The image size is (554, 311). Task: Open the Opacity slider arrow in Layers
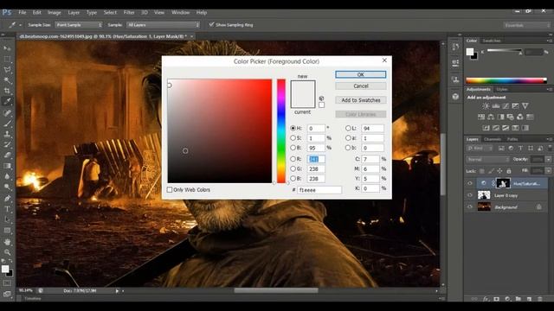point(548,159)
